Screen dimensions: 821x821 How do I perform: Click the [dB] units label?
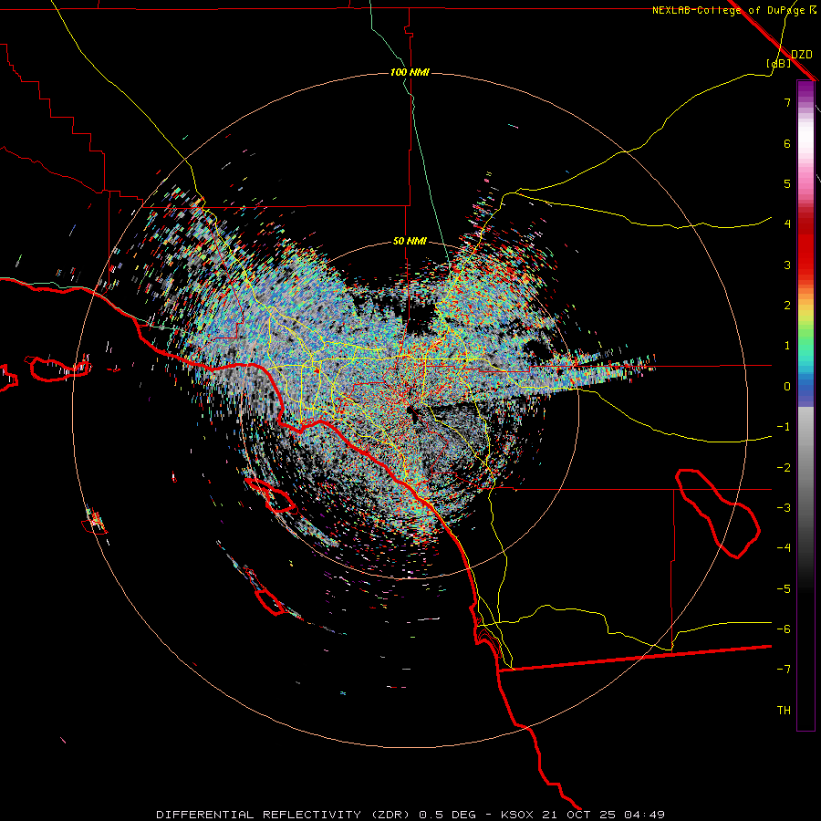(779, 63)
